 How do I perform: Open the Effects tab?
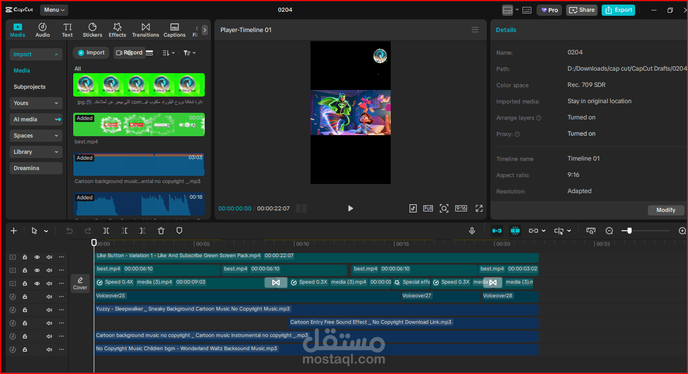click(117, 30)
